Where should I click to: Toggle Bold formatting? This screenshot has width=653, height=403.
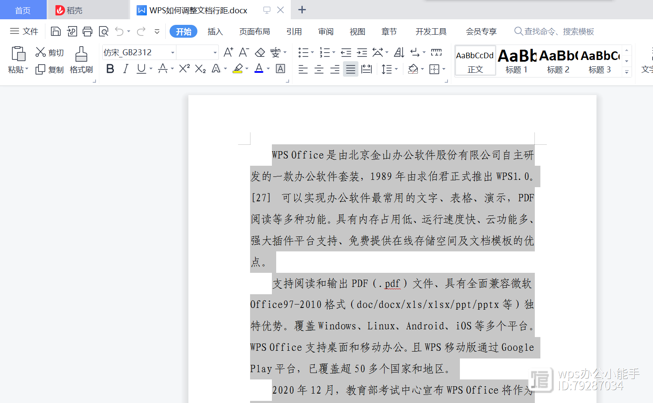click(x=110, y=69)
